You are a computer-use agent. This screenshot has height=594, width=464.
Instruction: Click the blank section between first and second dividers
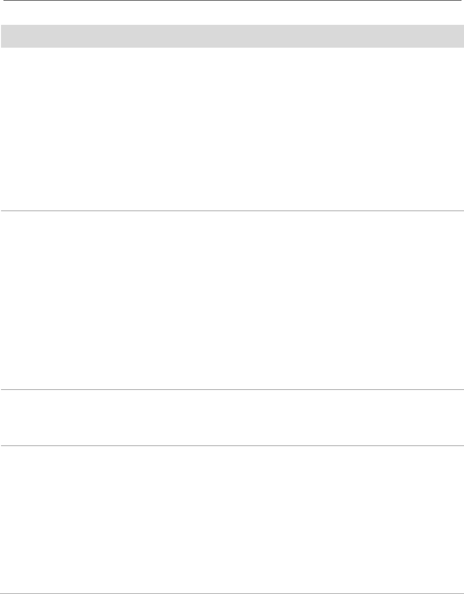(232, 300)
